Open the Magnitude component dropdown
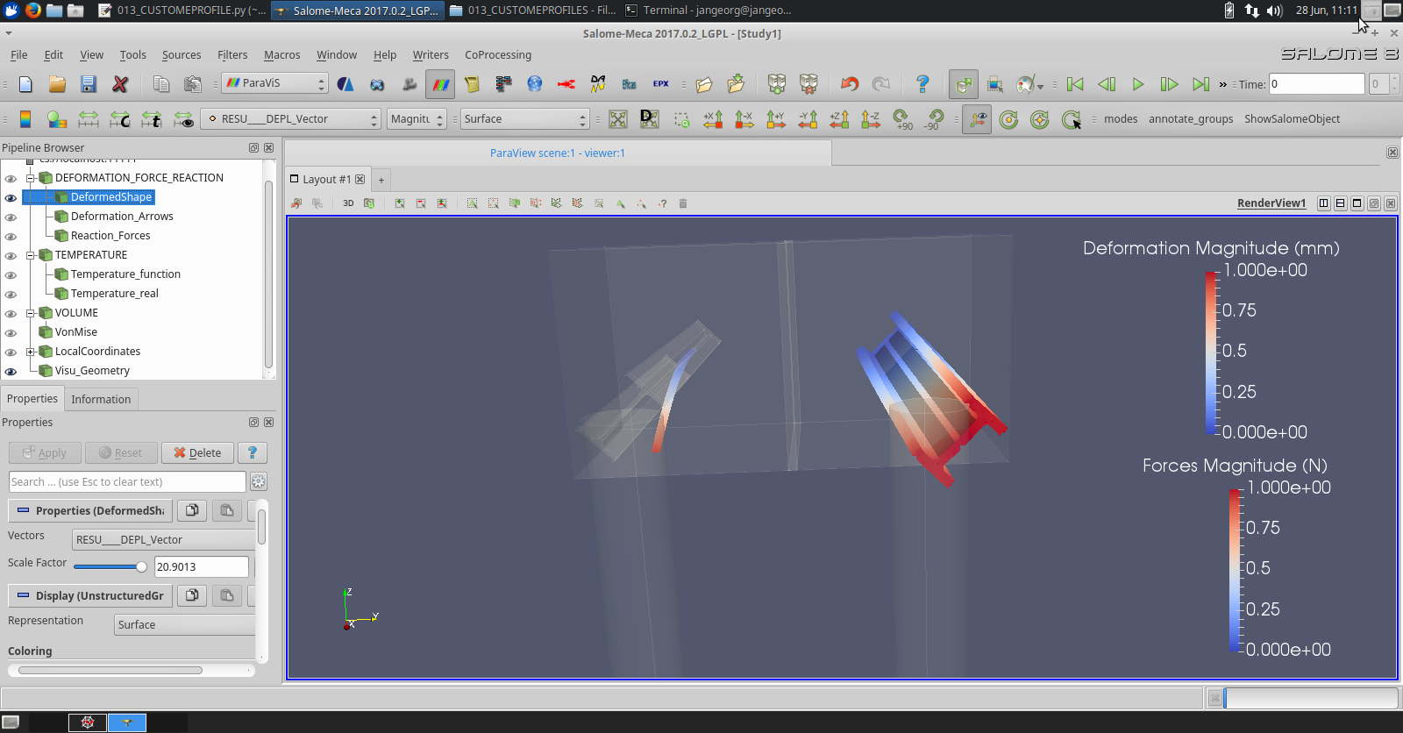Screen dimensions: 1403x733 click(417, 119)
